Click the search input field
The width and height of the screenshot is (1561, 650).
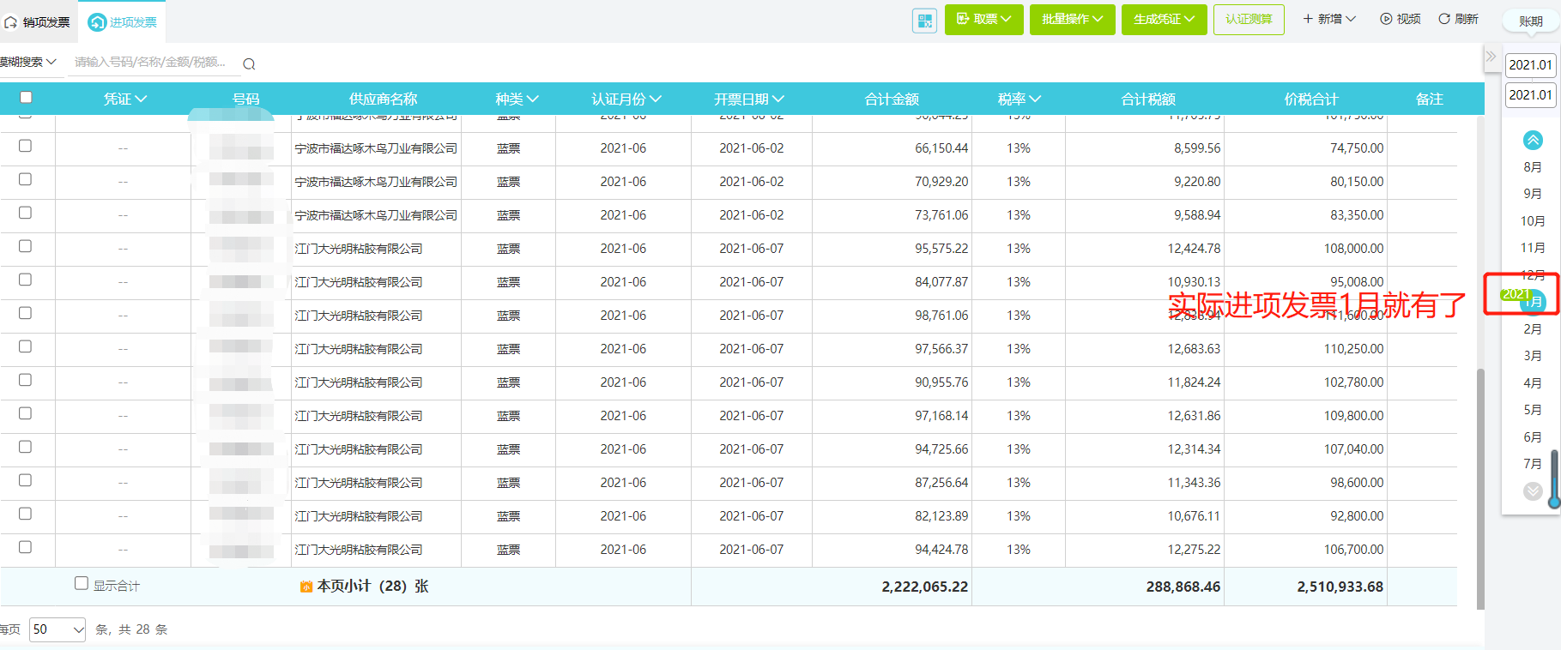click(154, 62)
